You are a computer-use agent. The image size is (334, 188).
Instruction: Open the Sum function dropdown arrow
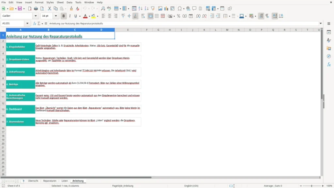click(42, 23)
